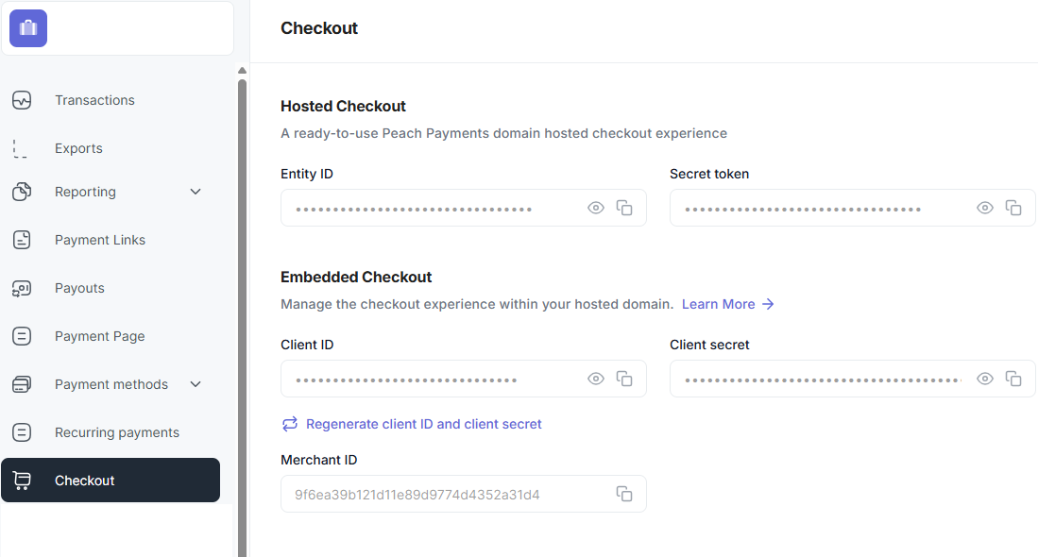
Task: Click the Client ID masked field
Action: coord(464,379)
